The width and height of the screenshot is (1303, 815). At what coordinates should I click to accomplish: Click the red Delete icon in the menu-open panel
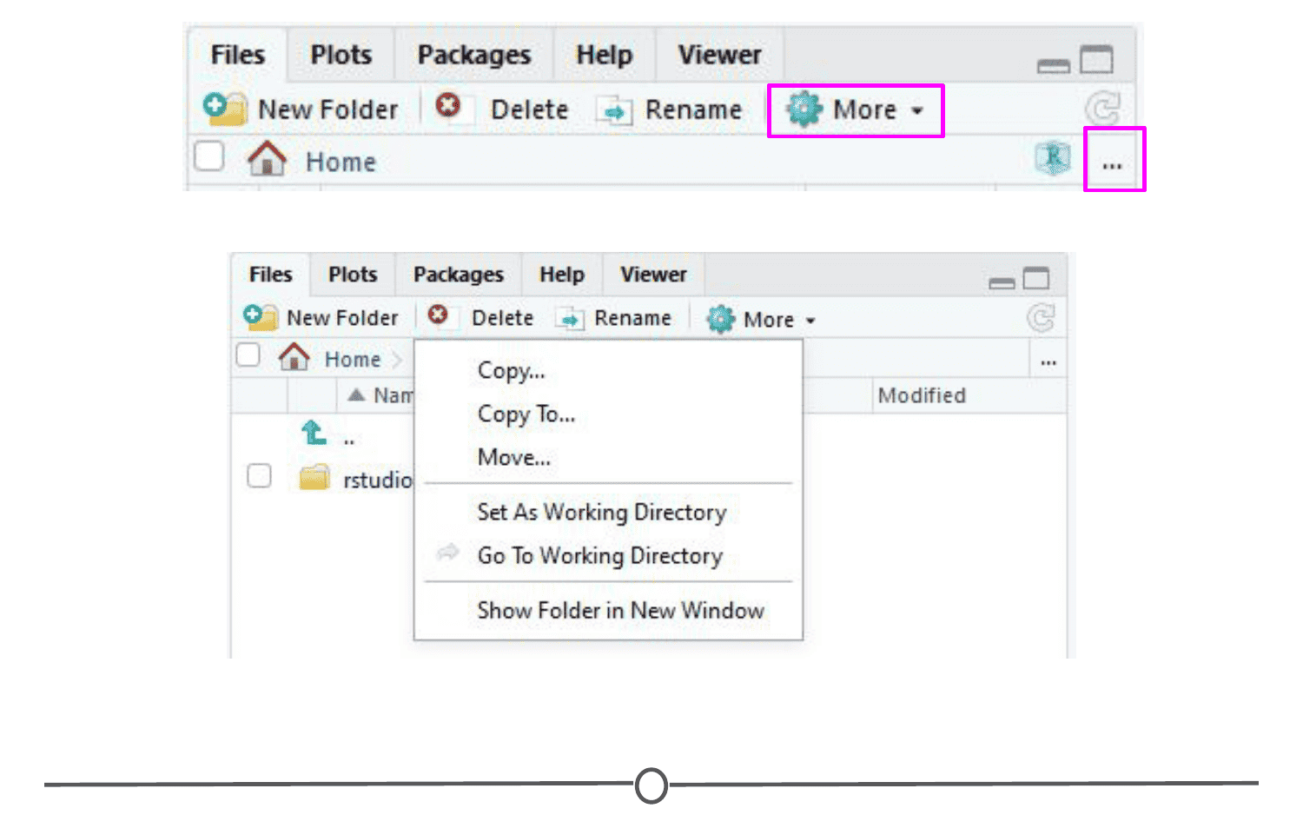click(439, 315)
